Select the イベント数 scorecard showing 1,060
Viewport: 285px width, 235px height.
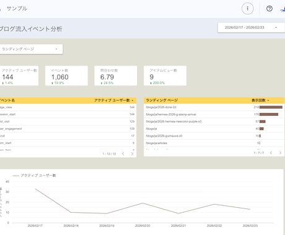click(x=66, y=75)
